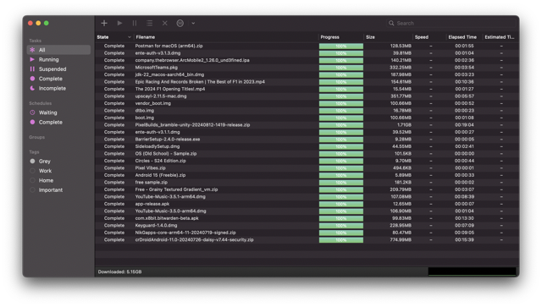Screen dimensions: 542x307
Task: Click the Downloaded: 5.15GB status text
Action: [x=119, y=271]
